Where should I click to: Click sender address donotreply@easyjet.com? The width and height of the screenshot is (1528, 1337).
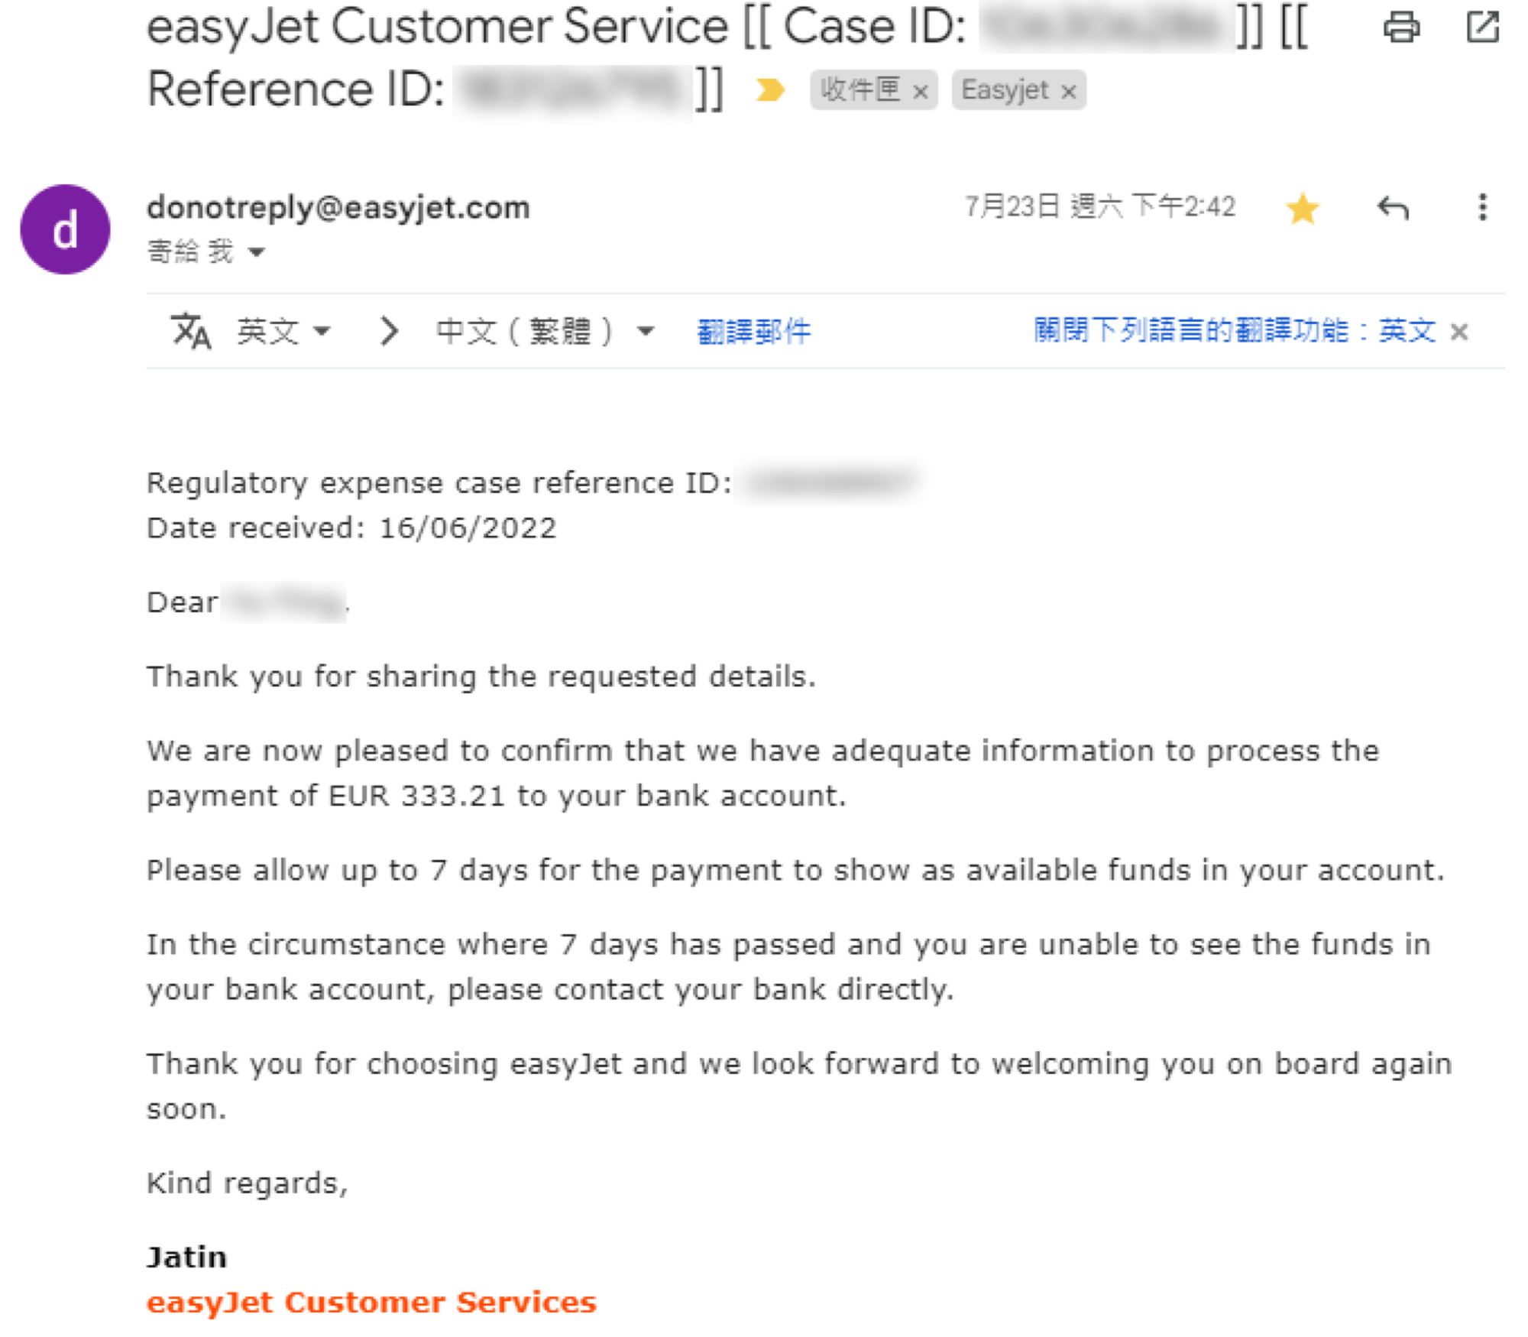pos(338,208)
